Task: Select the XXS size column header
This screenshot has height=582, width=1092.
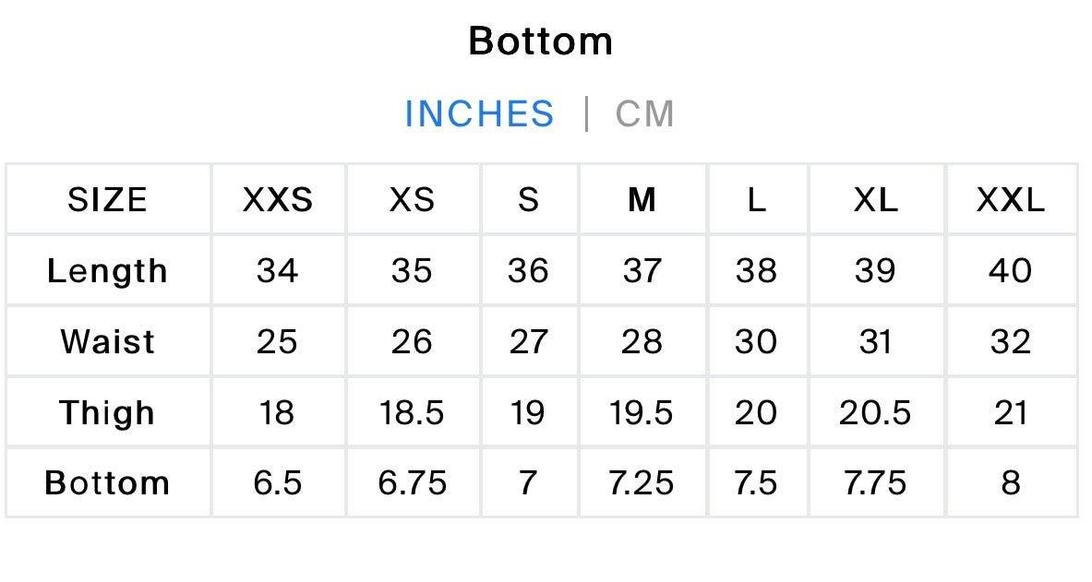Action: click(278, 200)
